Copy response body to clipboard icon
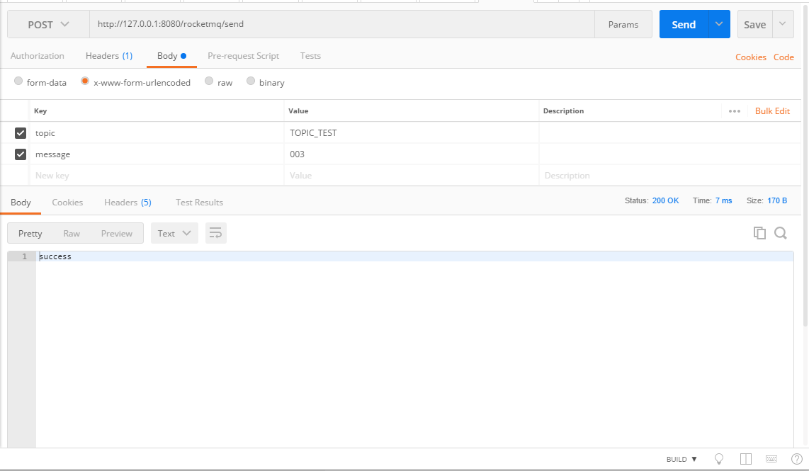The width and height of the screenshot is (809, 471). click(x=759, y=233)
